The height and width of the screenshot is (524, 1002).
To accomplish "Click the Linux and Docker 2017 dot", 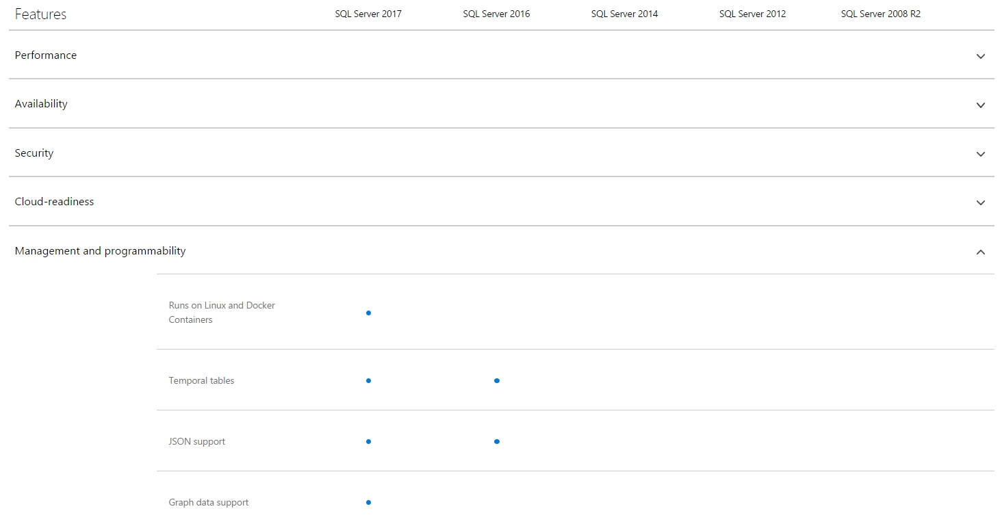I will (368, 313).
